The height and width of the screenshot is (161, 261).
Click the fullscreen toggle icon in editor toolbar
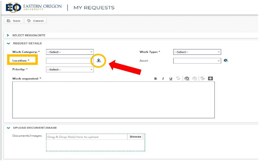(210, 78)
